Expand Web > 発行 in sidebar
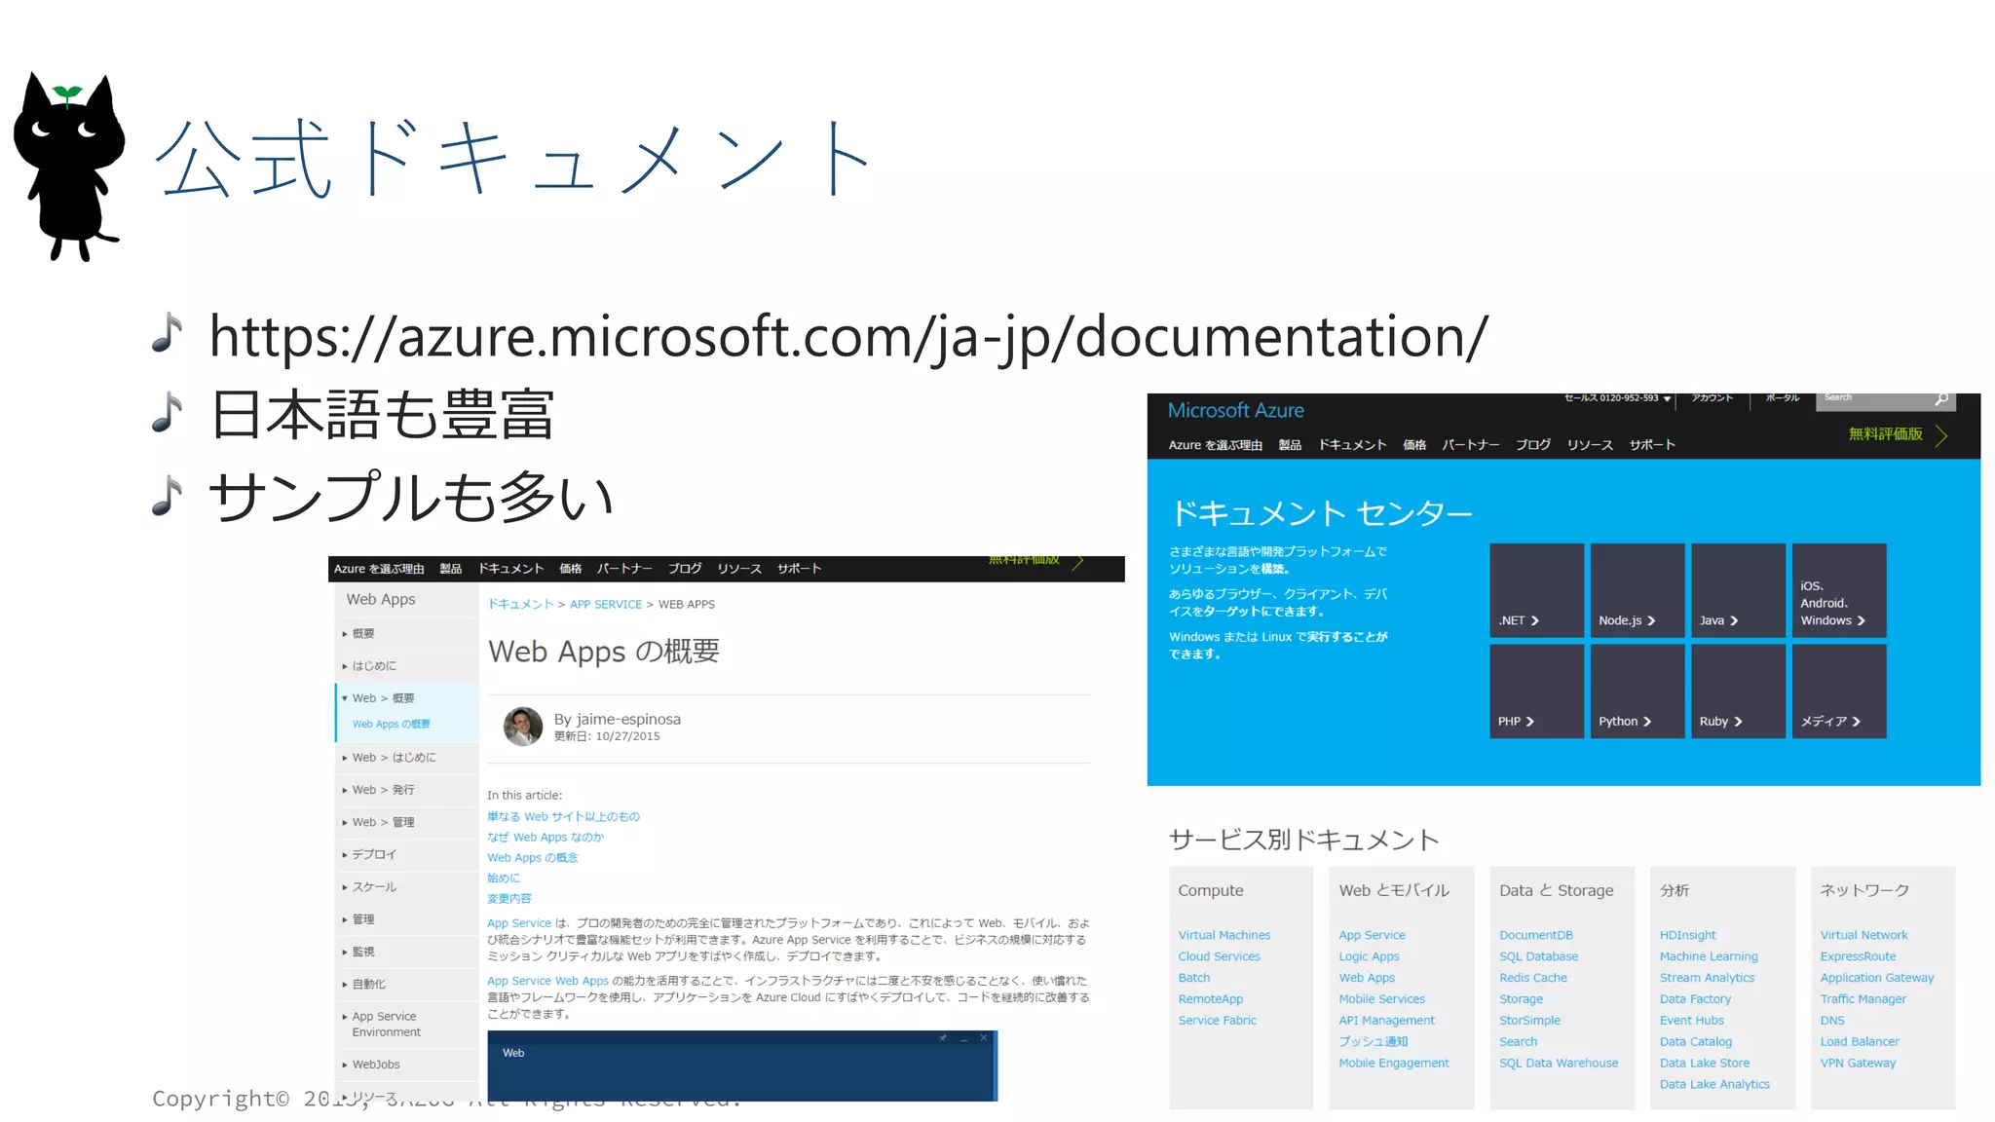The height and width of the screenshot is (1122, 1995). pyautogui.click(x=406, y=790)
